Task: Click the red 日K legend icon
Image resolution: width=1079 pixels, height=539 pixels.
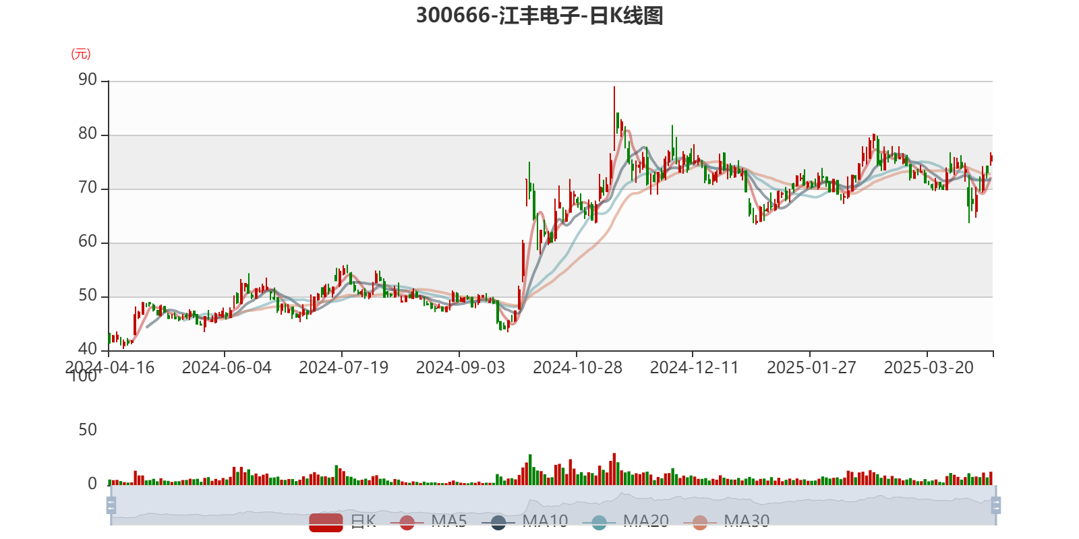Action: click(x=326, y=522)
